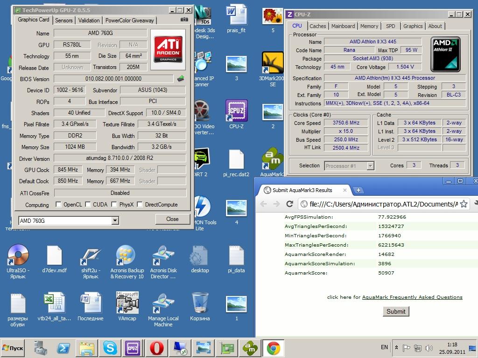Click the Core Speed 3750.6 MHz value
Viewport: 478px width, 358px height.
(346, 123)
